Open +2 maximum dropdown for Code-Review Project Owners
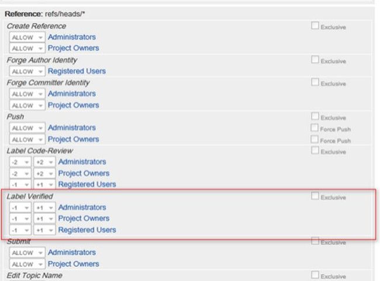The height and width of the screenshot is (281, 380). [x=43, y=174]
